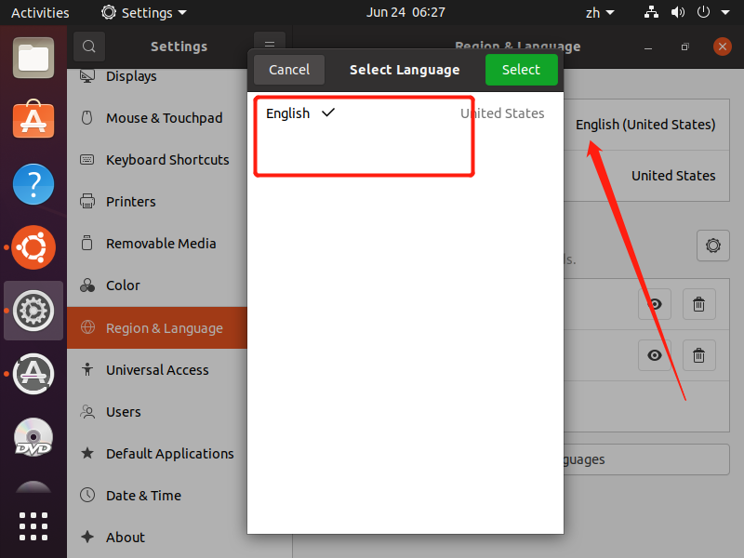Click the DVD disc icon in dock

click(33, 436)
